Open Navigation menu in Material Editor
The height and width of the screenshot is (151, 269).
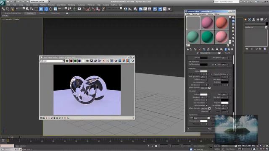[202, 14]
